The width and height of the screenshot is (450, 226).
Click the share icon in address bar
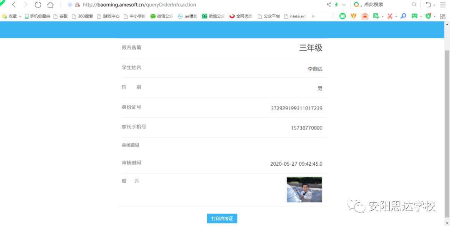point(329,5)
